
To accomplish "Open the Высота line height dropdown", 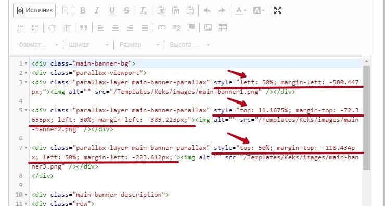I will [189, 45].
